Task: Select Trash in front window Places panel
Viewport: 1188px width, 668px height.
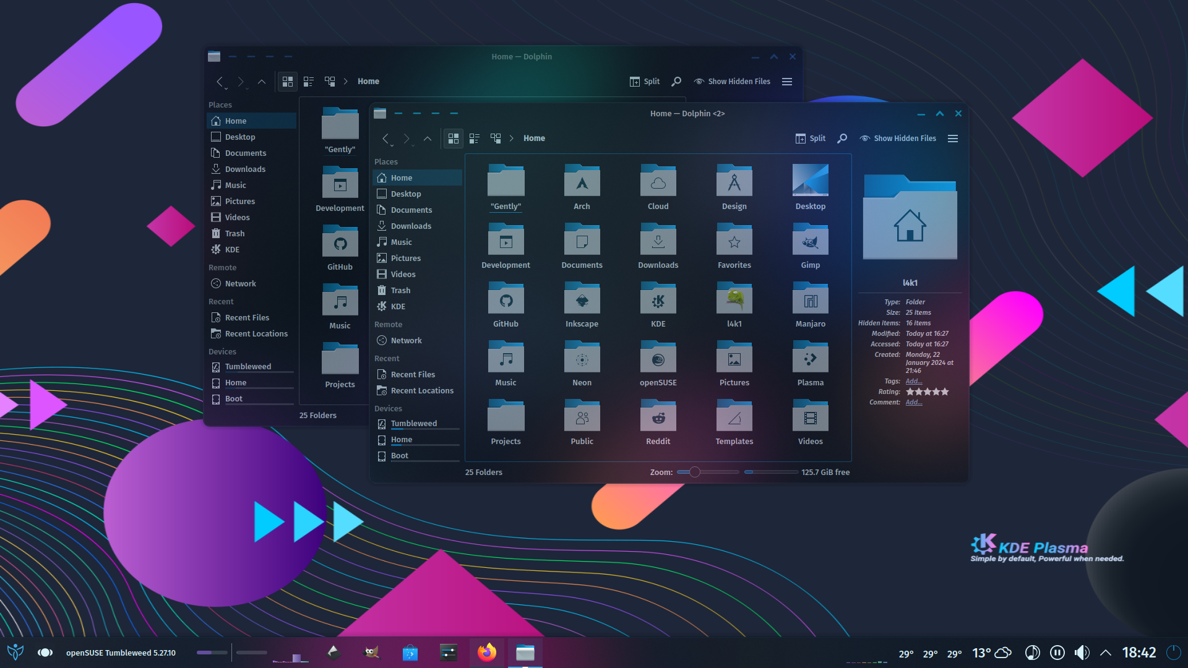Action: (418, 291)
